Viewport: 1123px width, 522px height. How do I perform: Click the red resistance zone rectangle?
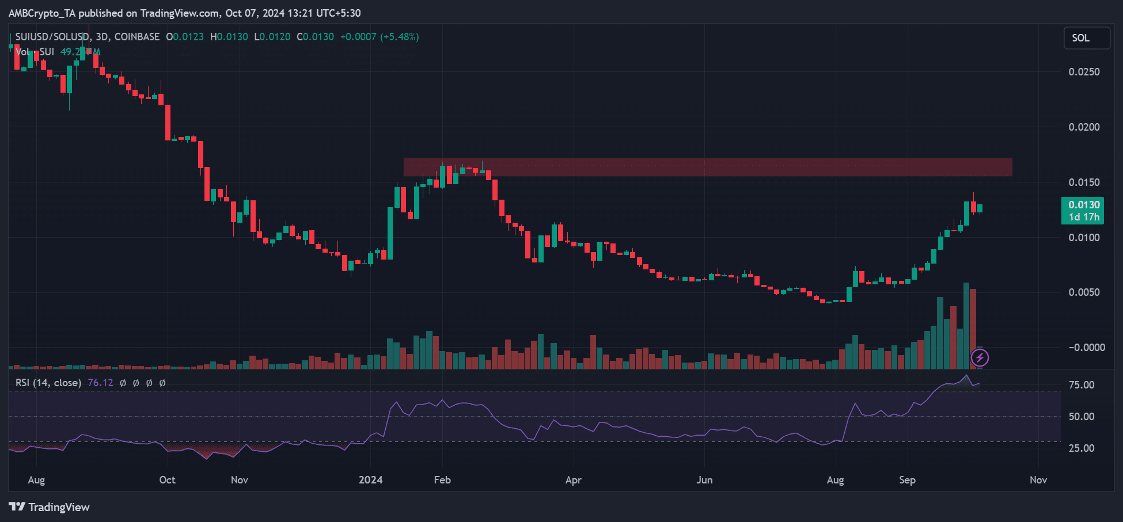click(708, 167)
